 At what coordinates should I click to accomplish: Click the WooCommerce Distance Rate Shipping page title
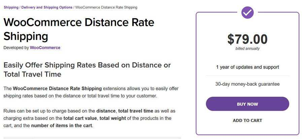pos(79,30)
